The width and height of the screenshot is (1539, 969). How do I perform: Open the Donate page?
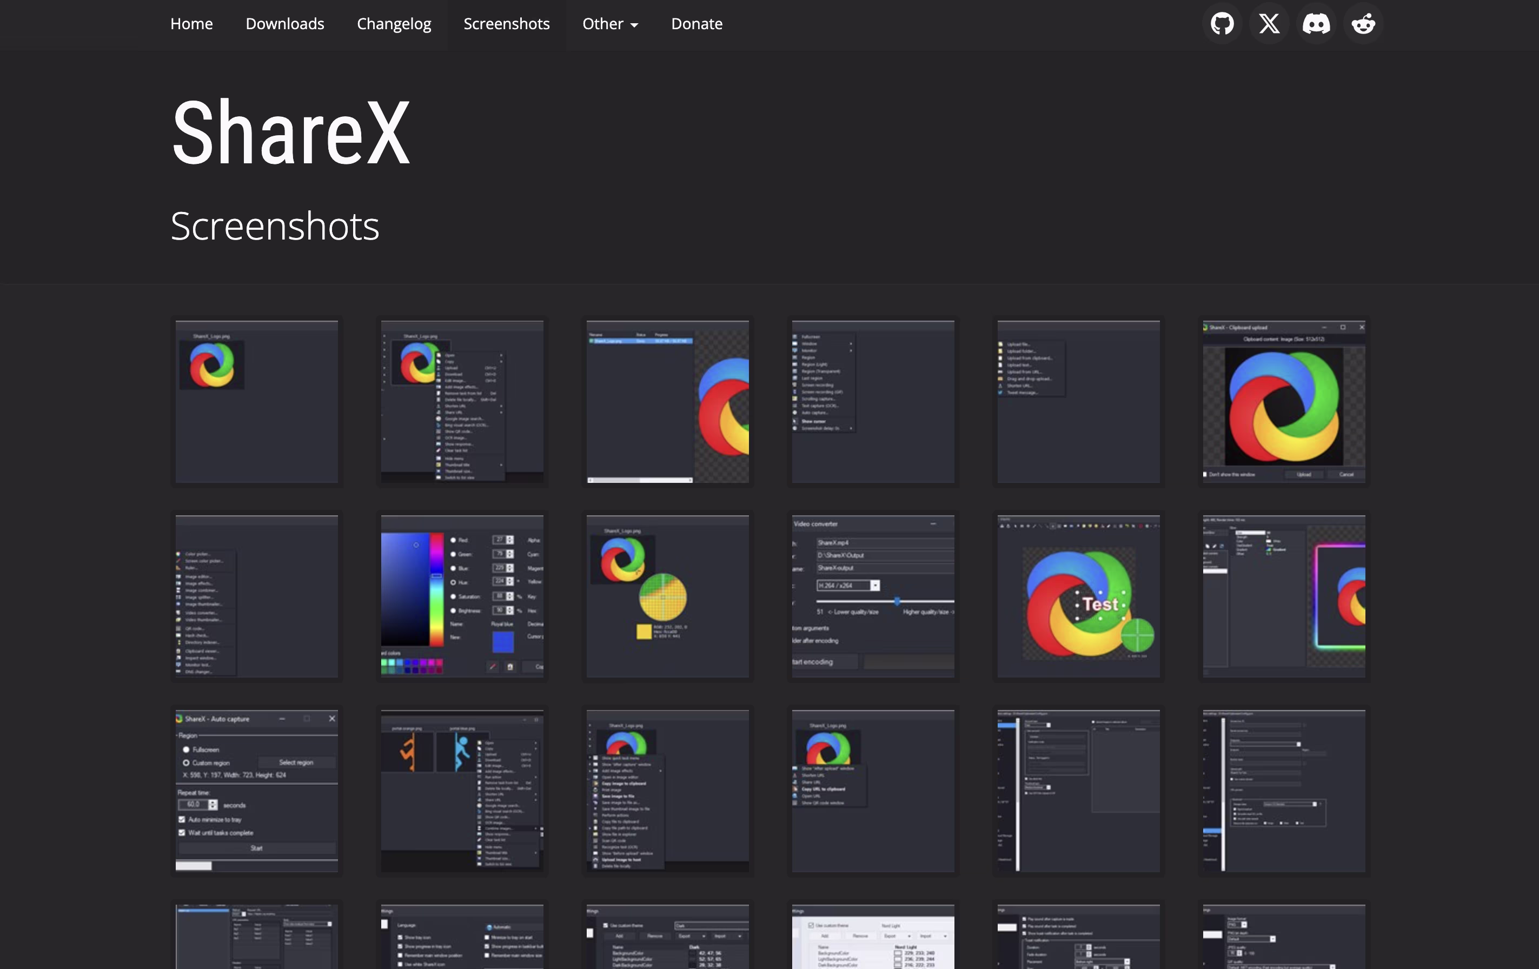click(x=696, y=24)
